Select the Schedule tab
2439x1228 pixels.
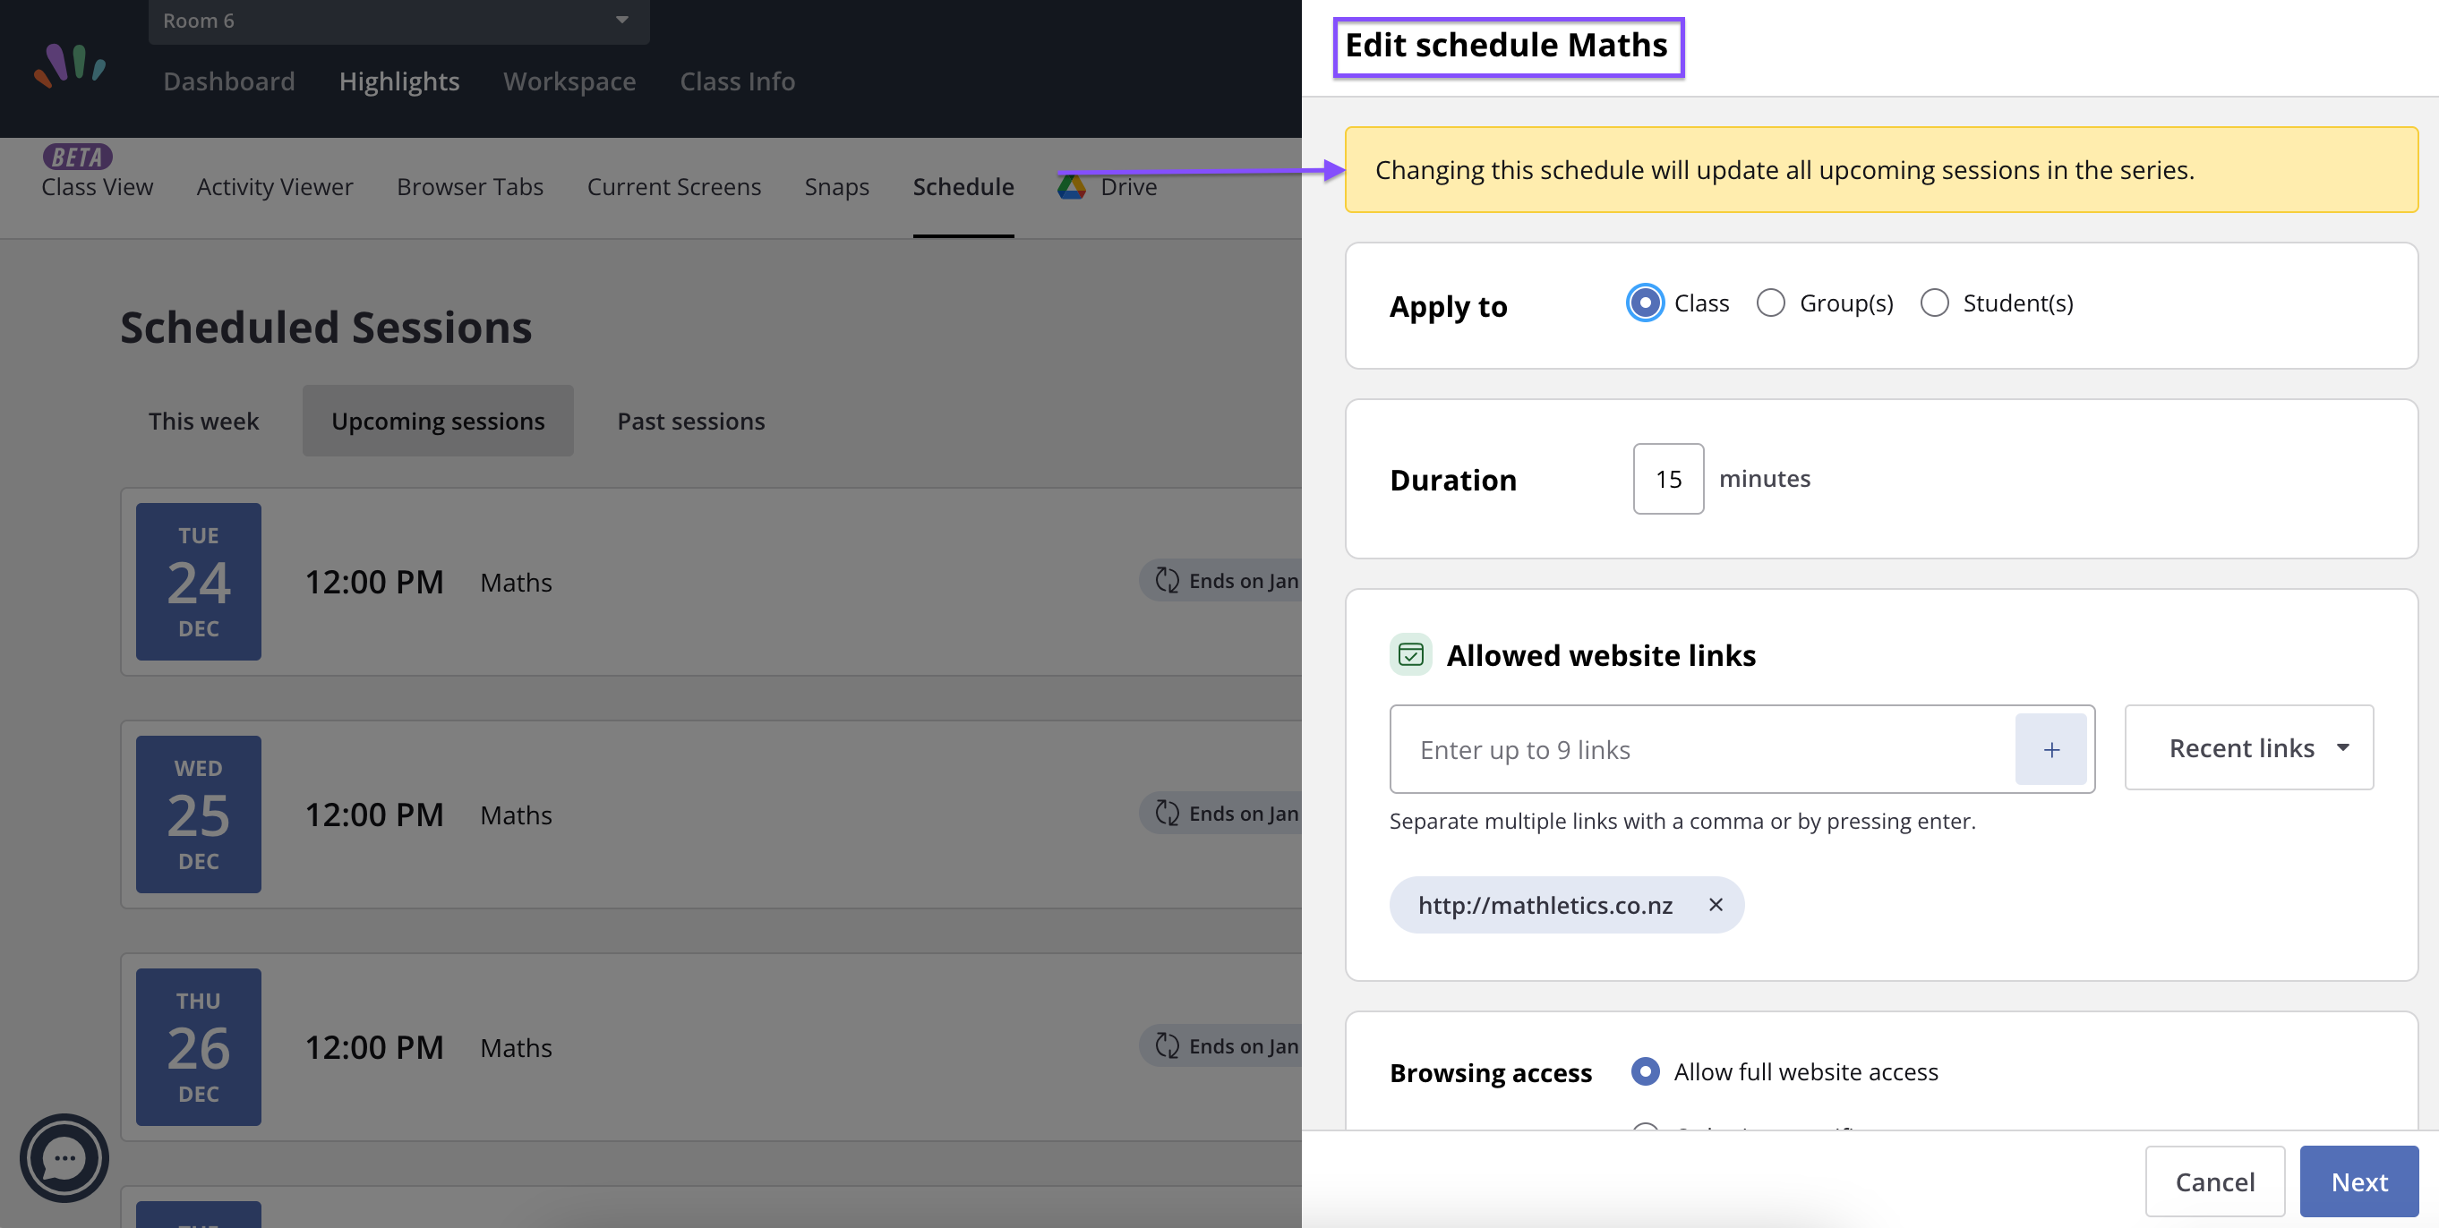(x=963, y=187)
